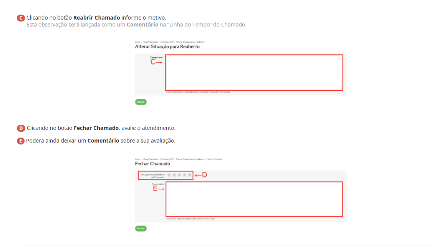Screen dimensions: 432x249
Task: Focus the reopen Comentário text area
Action: 254,72
